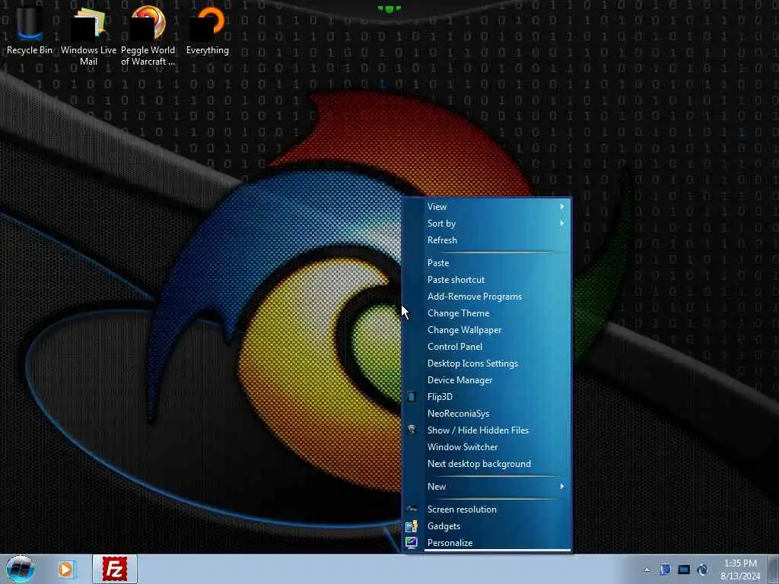Image resolution: width=779 pixels, height=584 pixels.
Task: Select Change Wallpaper in the context menu
Action: pyautogui.click(x=487, y=330)
